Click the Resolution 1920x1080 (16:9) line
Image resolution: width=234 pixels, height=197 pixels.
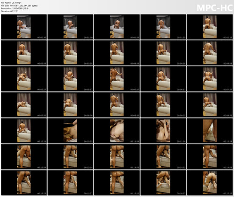pyautogui.click(x=15, y=8)
